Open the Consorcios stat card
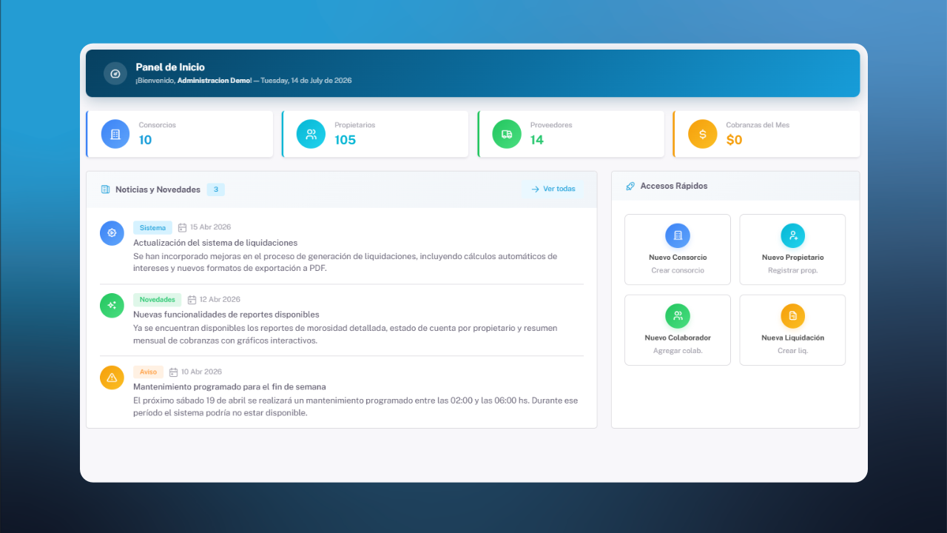Viewport: 947px width, 533px height. coord(180,134)
